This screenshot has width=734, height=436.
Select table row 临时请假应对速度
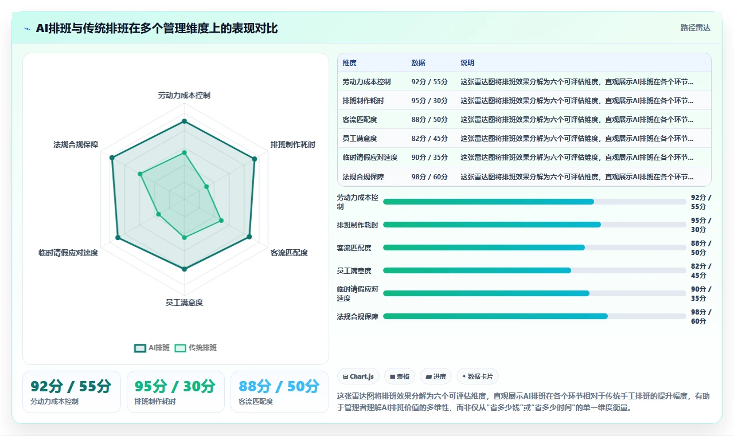pyautogui.click(x=524, y=158)
